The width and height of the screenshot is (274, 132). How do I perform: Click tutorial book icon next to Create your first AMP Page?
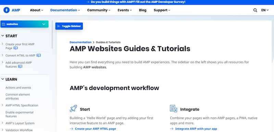[16, 48]
